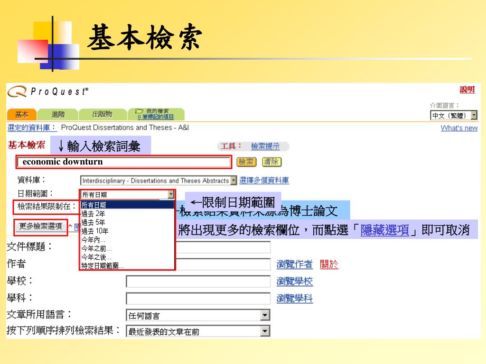Select 過去 2年 date option
The height and width of the screenshot is (364, 486).
coord(127,214)
